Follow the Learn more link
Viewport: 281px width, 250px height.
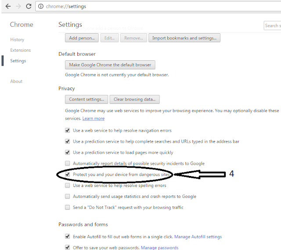(94, 119)
